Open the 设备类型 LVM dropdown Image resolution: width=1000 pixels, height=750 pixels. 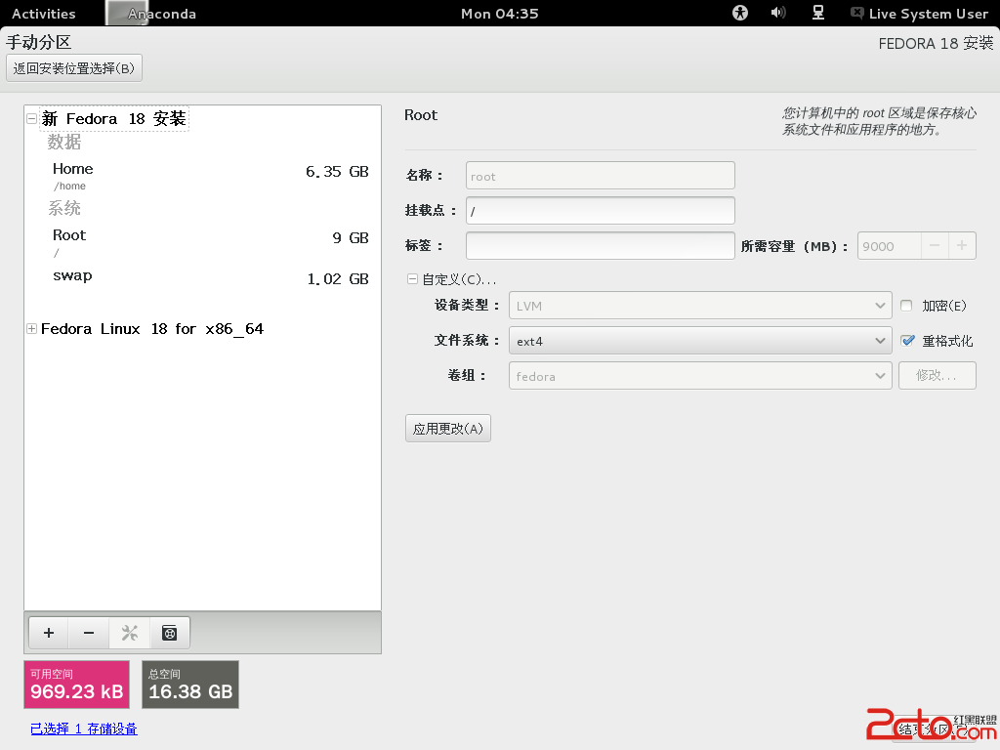(699, 306)
